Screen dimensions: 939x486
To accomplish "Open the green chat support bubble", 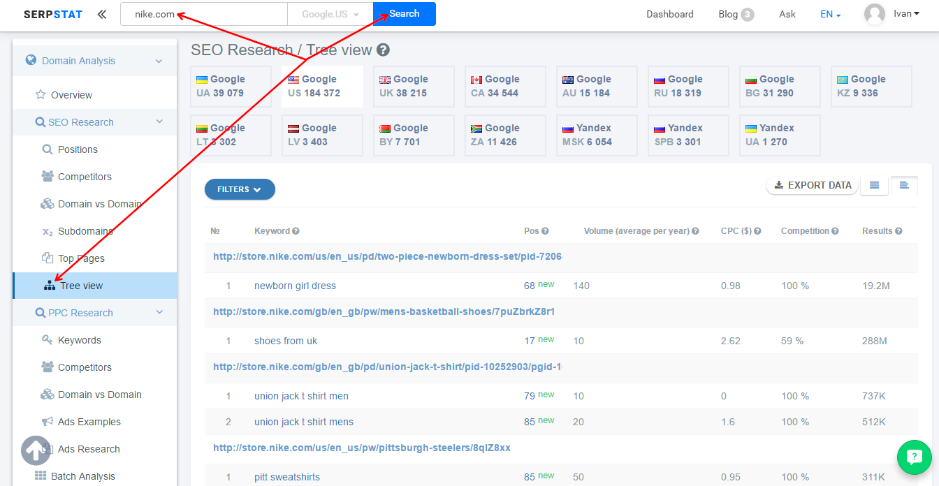I will (915, 457).
